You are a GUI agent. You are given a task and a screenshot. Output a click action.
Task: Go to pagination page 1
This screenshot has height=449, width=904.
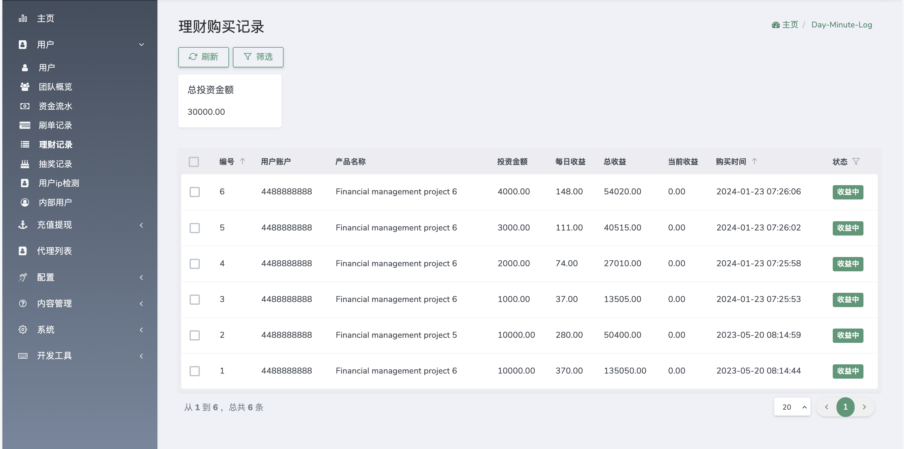[845, 407]
